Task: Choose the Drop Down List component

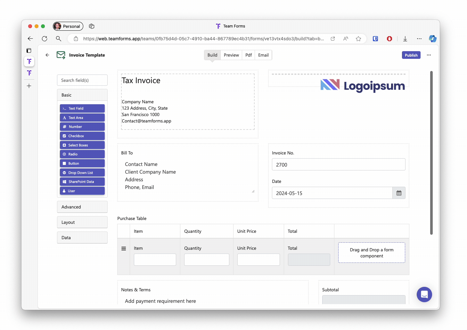Action: (x=82, y=173)
